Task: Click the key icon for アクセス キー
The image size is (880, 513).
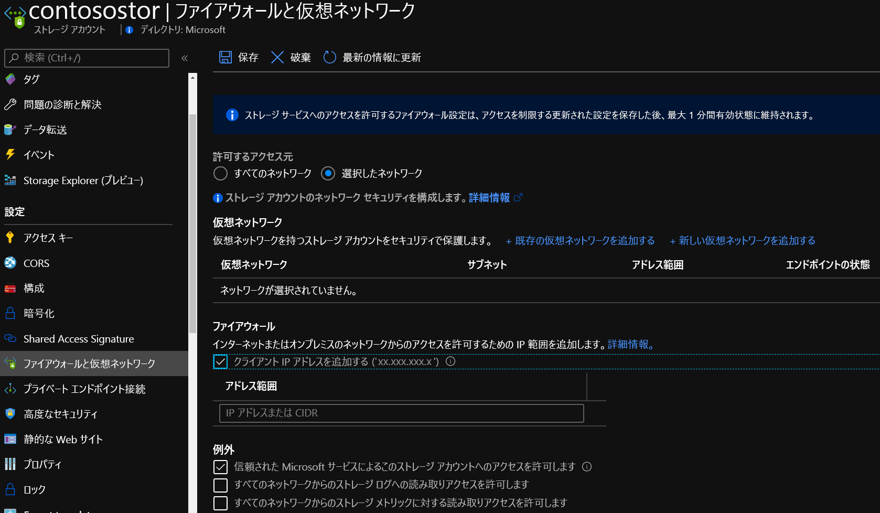Action: pyautogui.click(x=10, y=238)
